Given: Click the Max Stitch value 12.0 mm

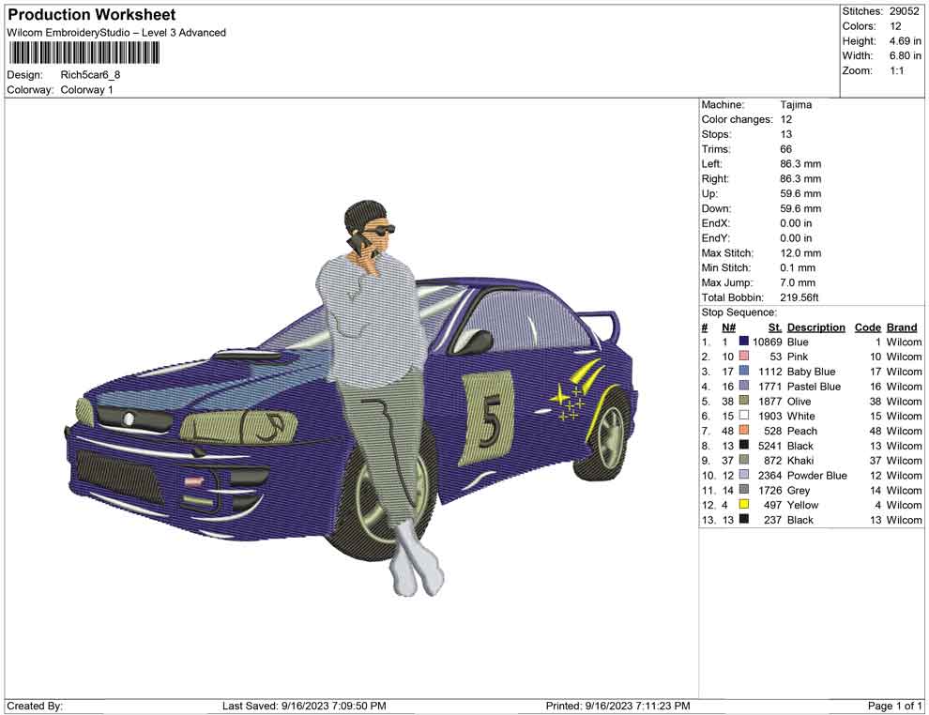Looking at the screenshot, I should point(800,253).
